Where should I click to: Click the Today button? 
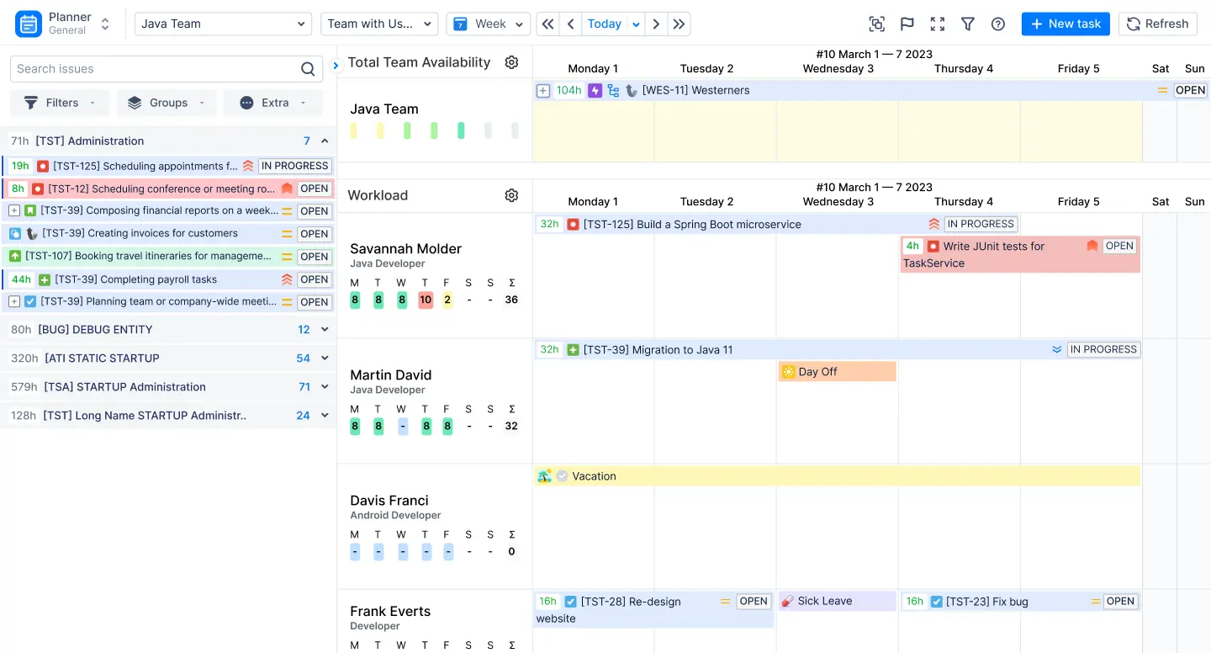[604, 24]
